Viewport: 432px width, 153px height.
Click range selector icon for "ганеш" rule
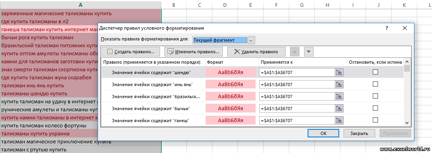pyautogui.click(x=339, y=121)
